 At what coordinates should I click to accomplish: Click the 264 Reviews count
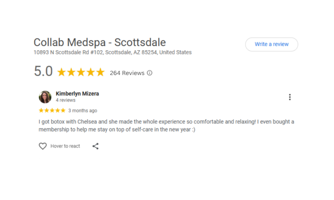(x=127, y=73)
